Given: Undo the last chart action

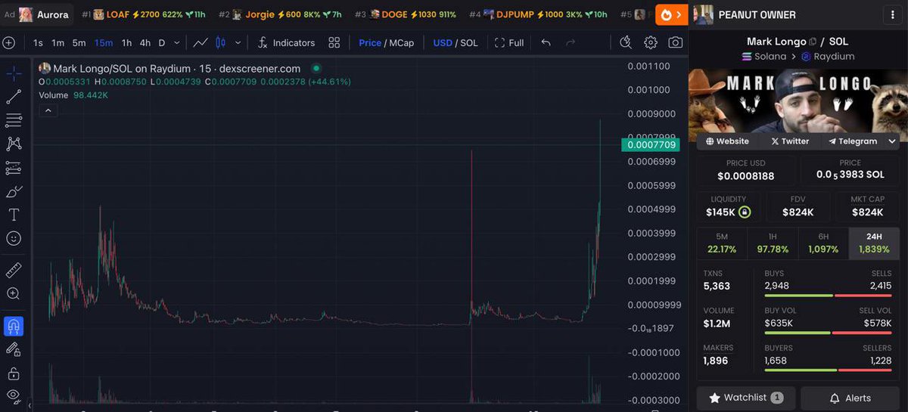Looking at the screenshot, I should (546, 43).
